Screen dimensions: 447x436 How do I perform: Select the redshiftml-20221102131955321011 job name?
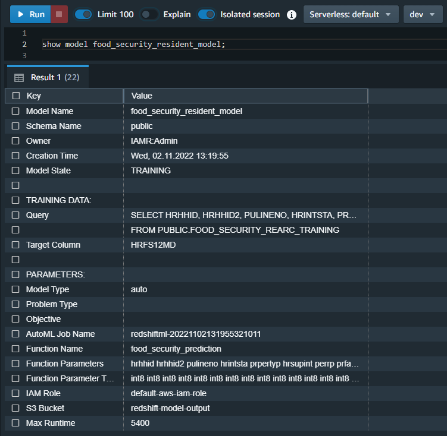coord(196,334)
